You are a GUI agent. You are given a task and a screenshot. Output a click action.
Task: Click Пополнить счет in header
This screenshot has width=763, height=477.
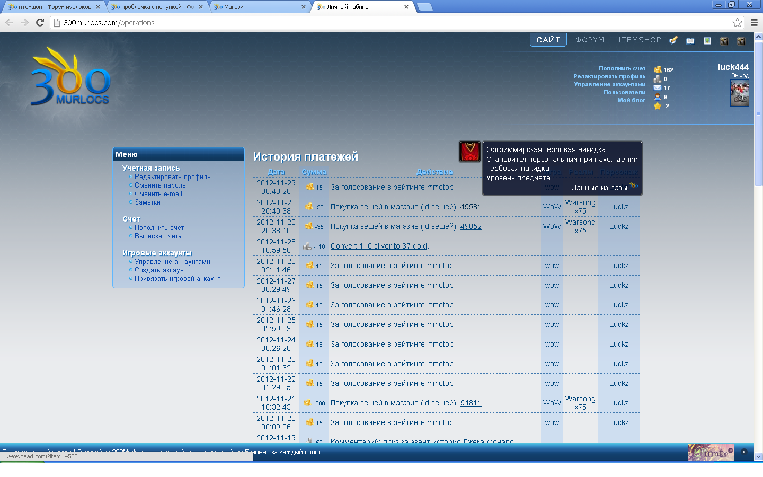[622, 68]
